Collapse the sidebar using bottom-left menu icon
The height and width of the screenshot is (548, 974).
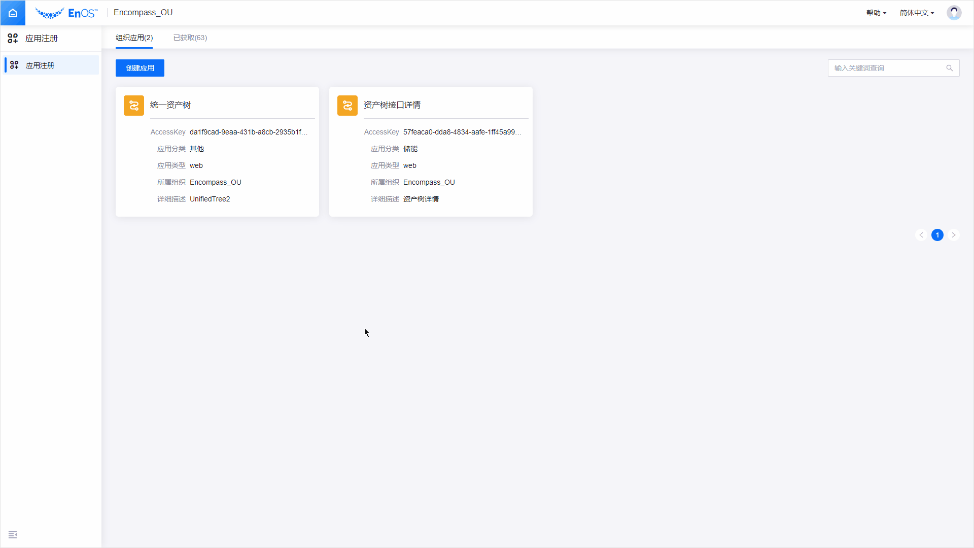pos(13,535)
